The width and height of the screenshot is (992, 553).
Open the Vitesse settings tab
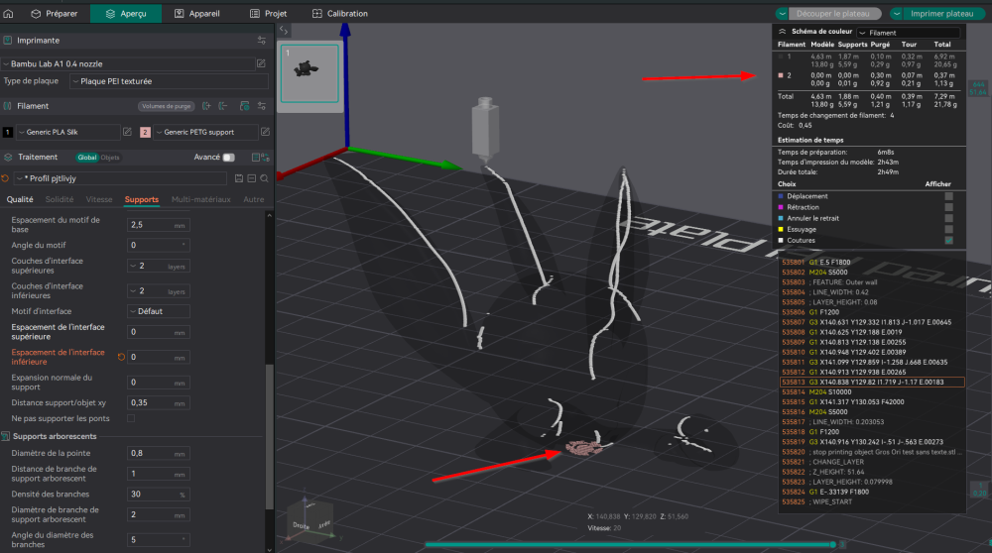[x=98, y=199]
